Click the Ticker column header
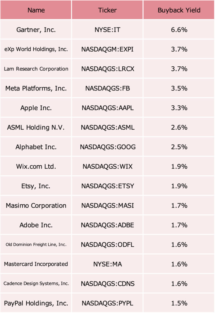Image resolution: width=215 pixels, height=313 pixels. [x=107, y=10]
